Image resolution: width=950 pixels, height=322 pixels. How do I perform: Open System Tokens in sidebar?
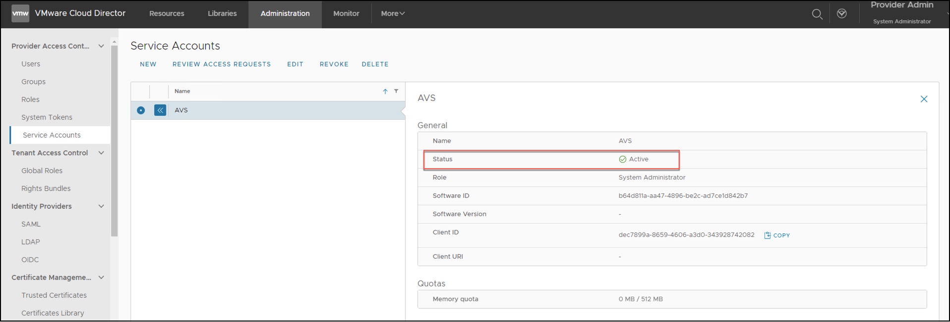point(47,117)
